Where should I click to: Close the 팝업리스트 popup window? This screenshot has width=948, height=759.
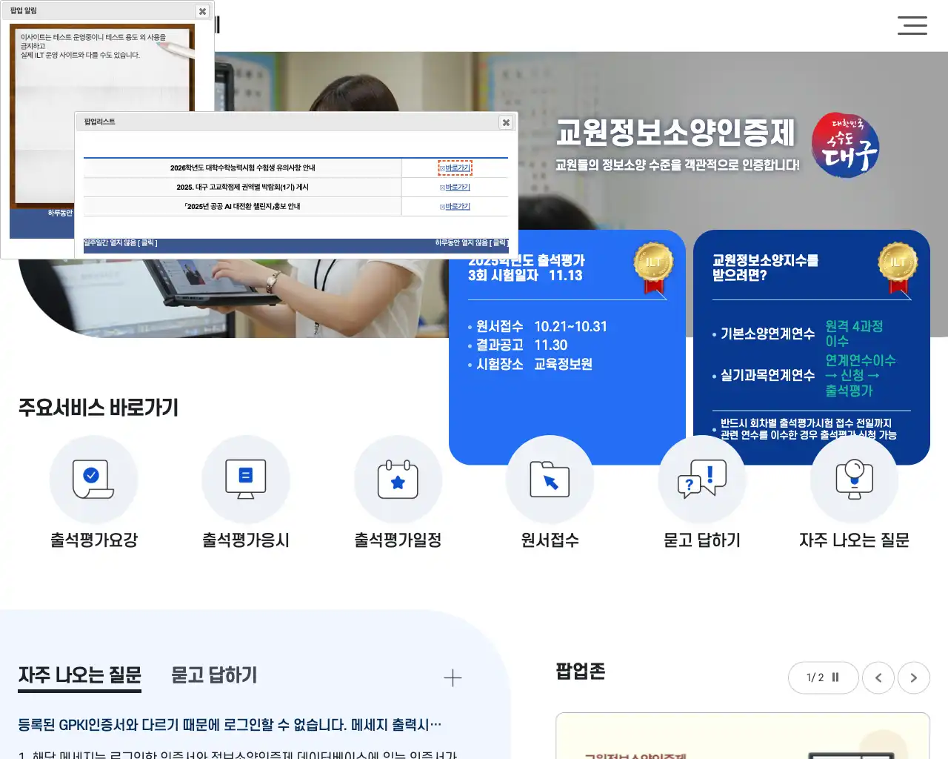tap(506, 122)
